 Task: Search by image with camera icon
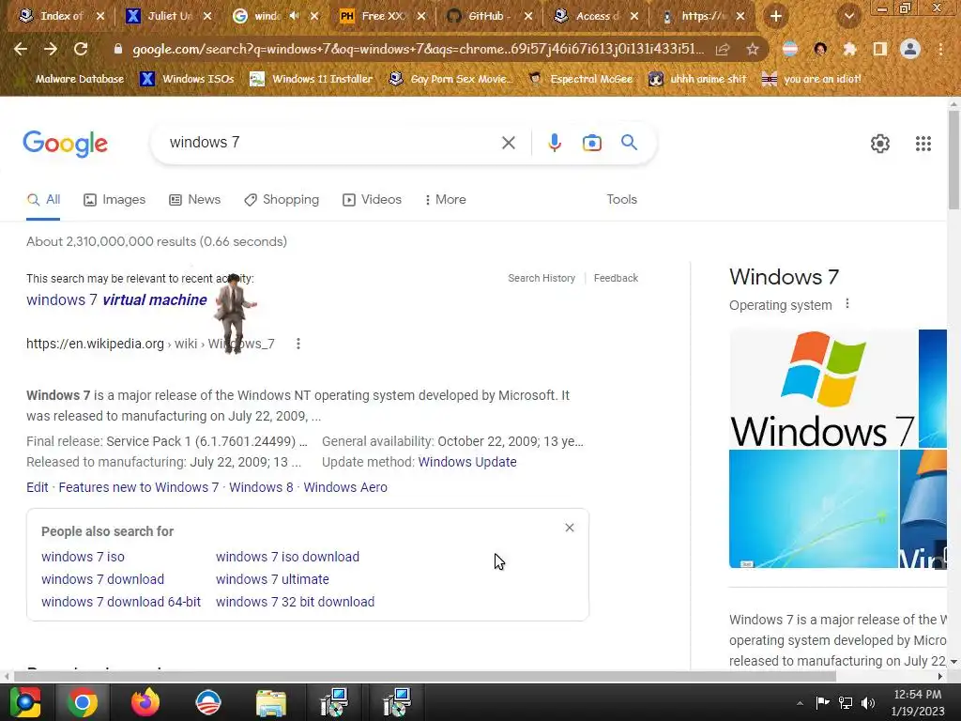coord(591,143)
